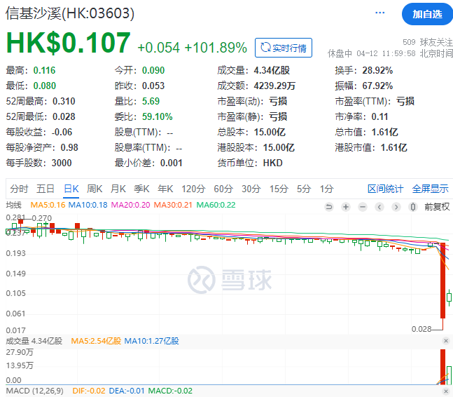
Task: Click the 成交额 4239.29万 value
Action: (274, 86)
